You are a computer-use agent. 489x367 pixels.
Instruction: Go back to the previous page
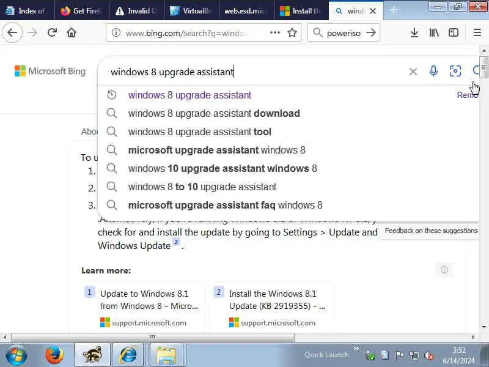(x=12, y=32)
